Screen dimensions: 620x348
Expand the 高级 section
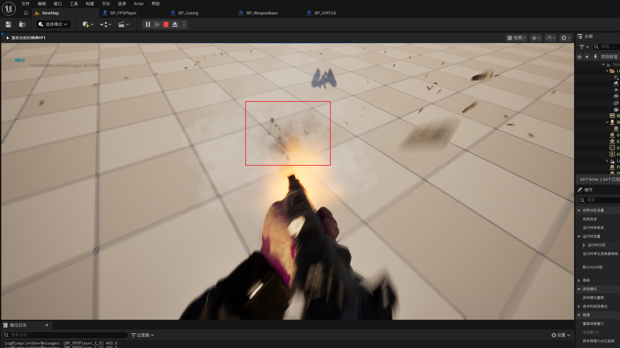click(579, 281)
